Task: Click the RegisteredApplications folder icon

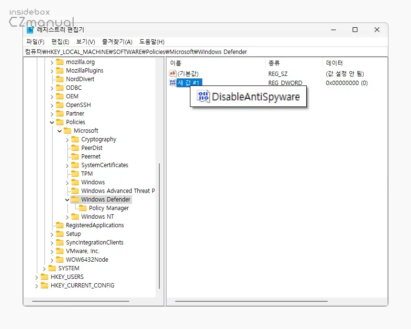Action: point(60,225)
